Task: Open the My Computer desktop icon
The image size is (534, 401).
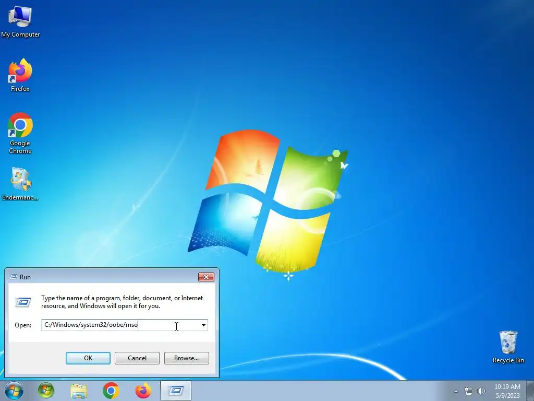Action: (20, 22)
